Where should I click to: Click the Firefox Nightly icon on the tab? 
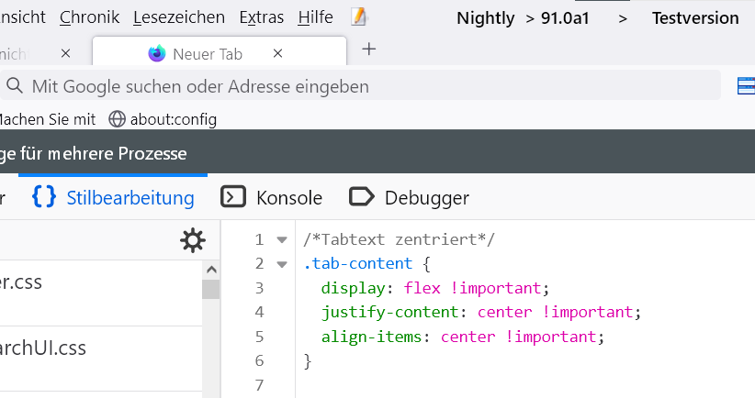(x=157, y=54)
